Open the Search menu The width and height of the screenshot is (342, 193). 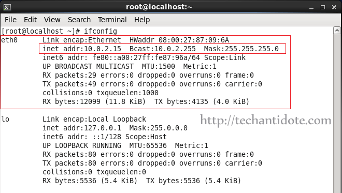(79, 20)
